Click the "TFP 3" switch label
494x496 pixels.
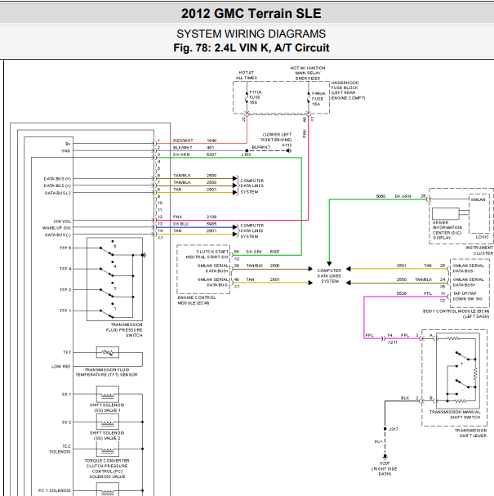pyautogui.click(x=65, y=290)
